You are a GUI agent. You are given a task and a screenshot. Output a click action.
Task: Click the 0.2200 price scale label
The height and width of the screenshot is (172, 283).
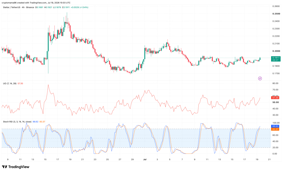tap(276, 36)
